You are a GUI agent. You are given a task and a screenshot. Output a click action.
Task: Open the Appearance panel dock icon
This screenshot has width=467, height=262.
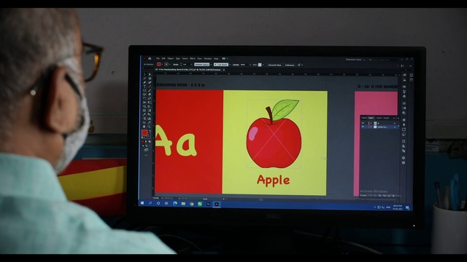coord(404,119)
